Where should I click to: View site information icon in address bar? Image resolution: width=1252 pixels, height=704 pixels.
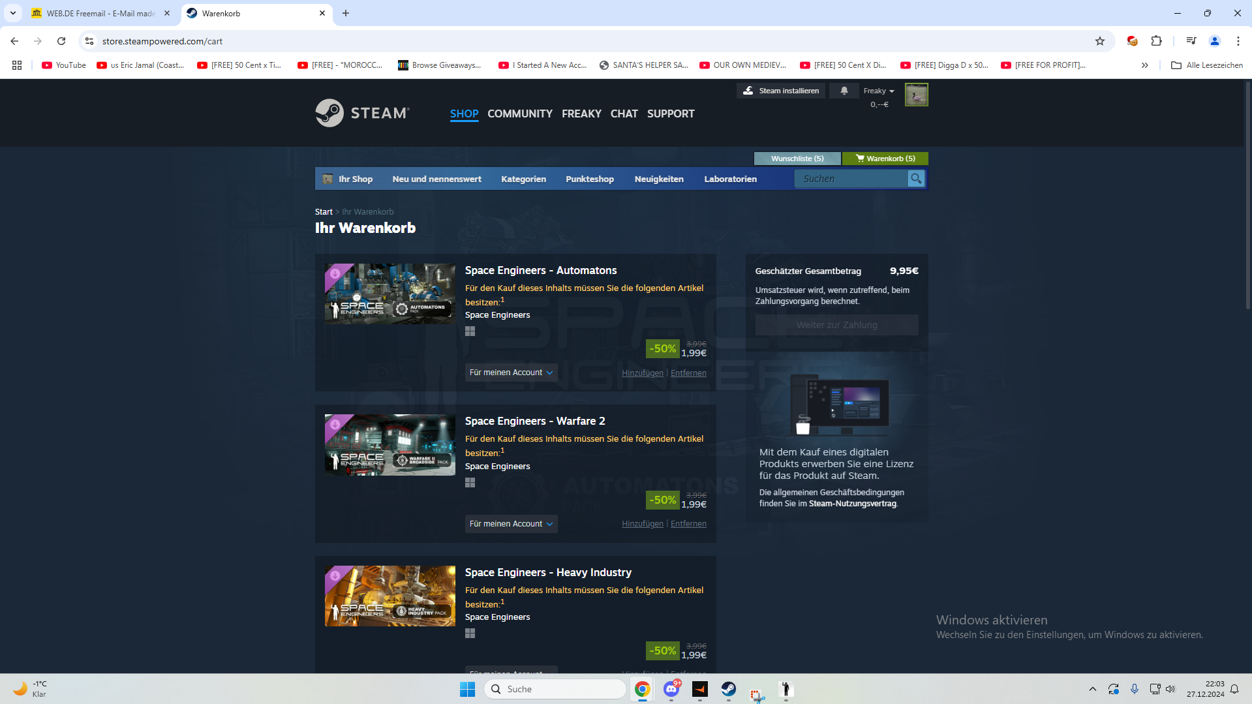click(89, 41)
